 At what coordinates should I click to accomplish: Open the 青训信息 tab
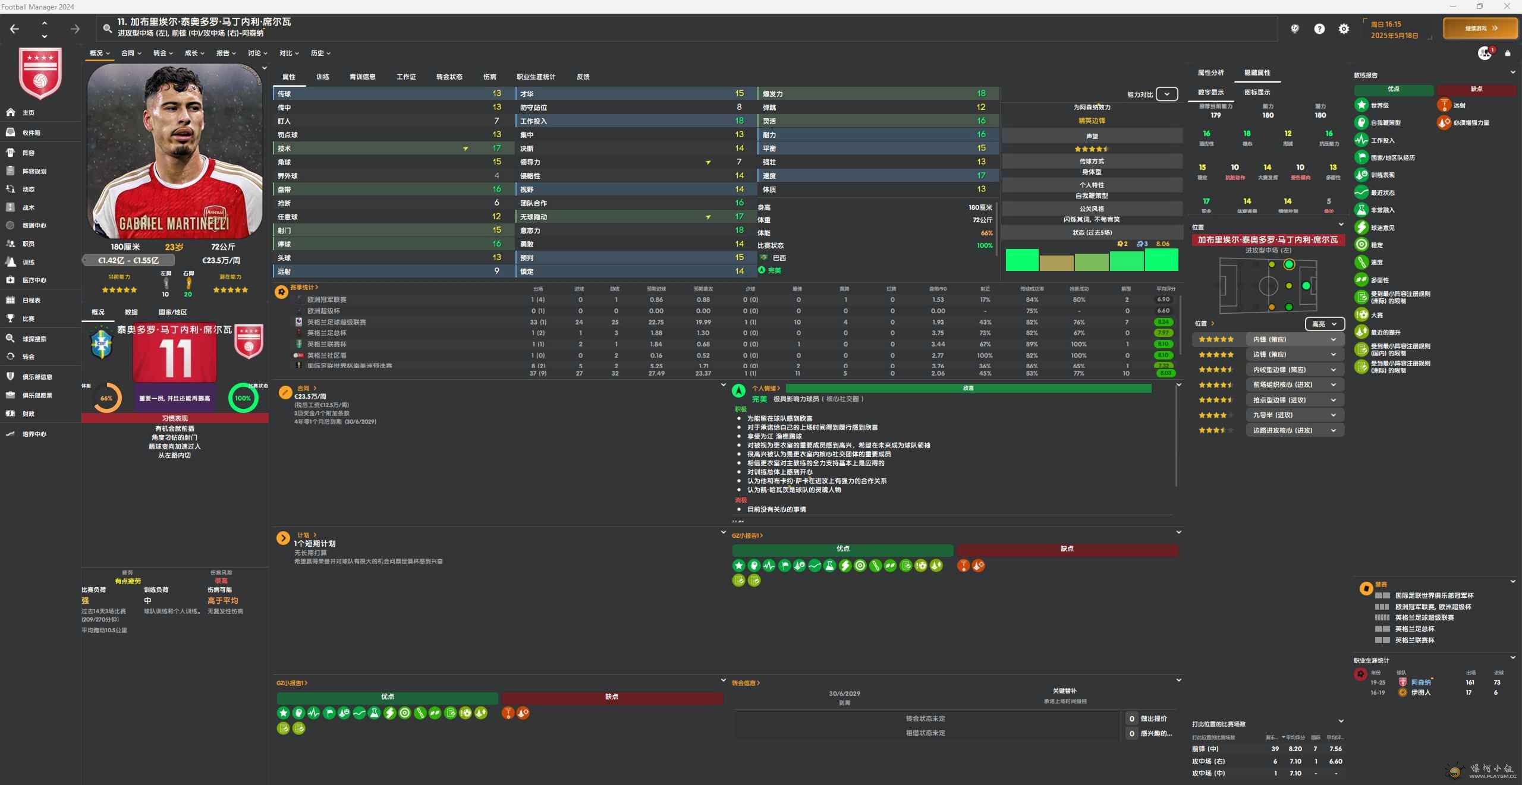pyautogui.click(x=362, y=77)
